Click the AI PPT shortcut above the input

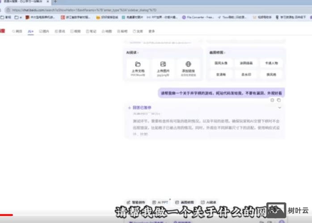pyautogui.click(x=160, y=202)
